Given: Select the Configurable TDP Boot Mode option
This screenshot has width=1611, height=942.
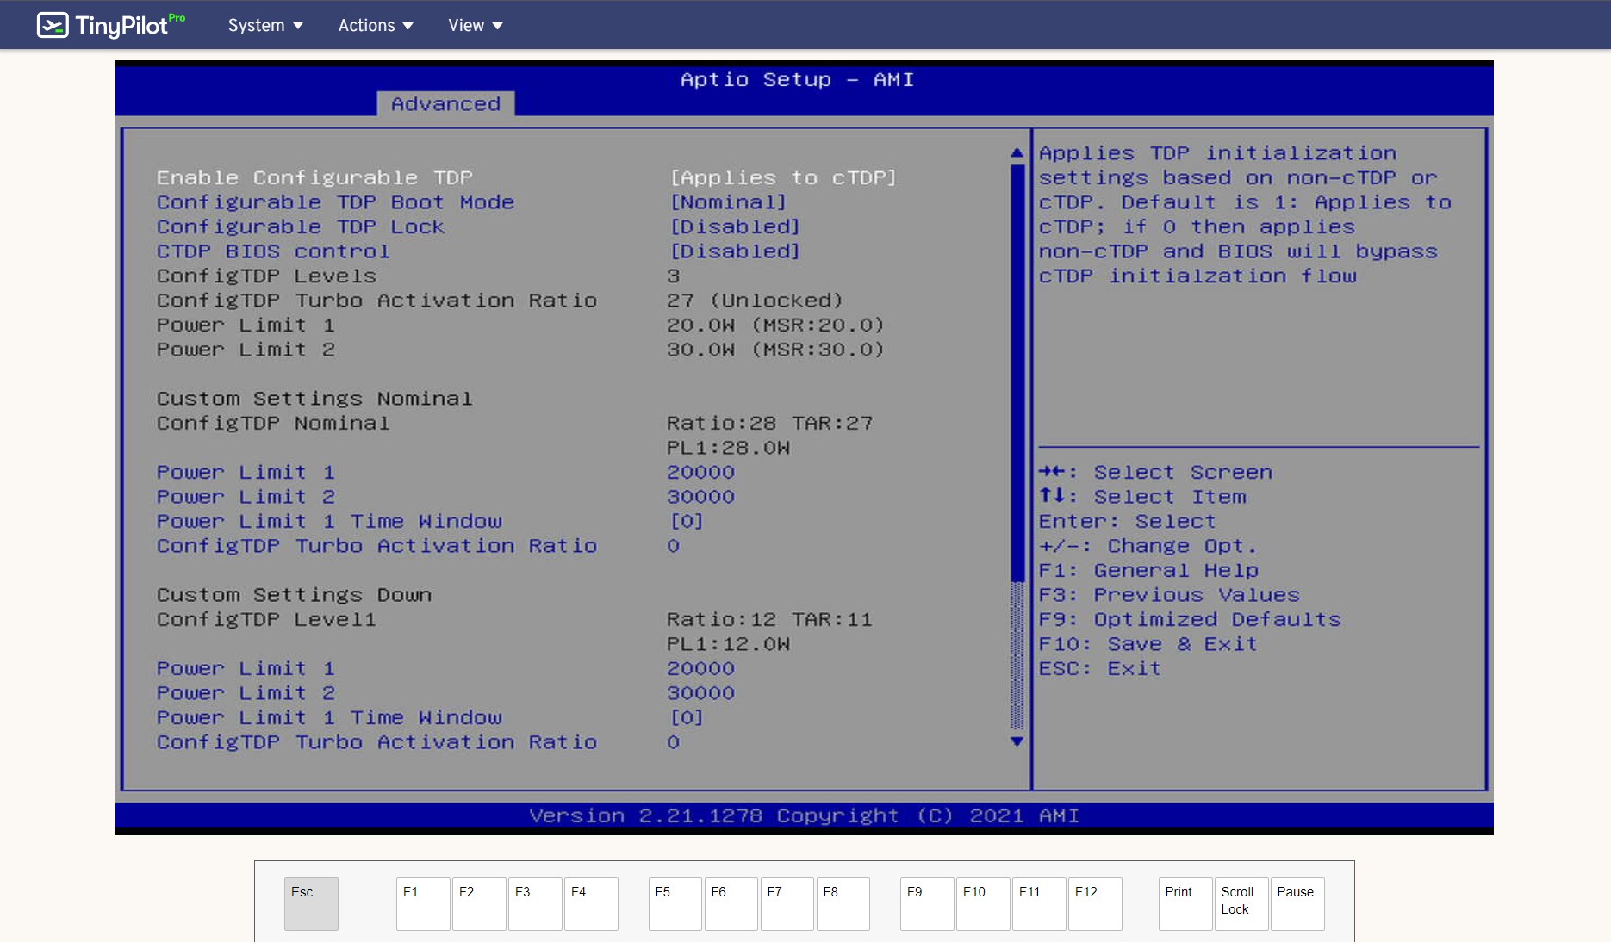Looking at the screenshot, I should (x=335, y=202).
